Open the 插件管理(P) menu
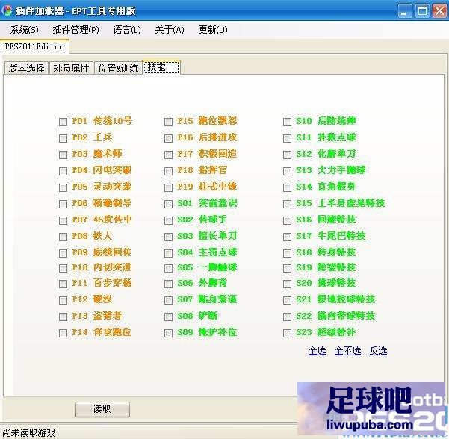The width and height of the screenshot is (449, 439). [76, 30]
